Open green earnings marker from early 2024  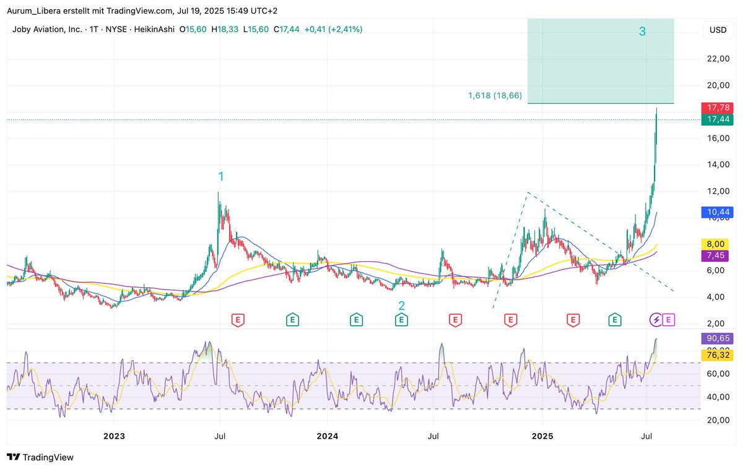(x=356, y=320)
